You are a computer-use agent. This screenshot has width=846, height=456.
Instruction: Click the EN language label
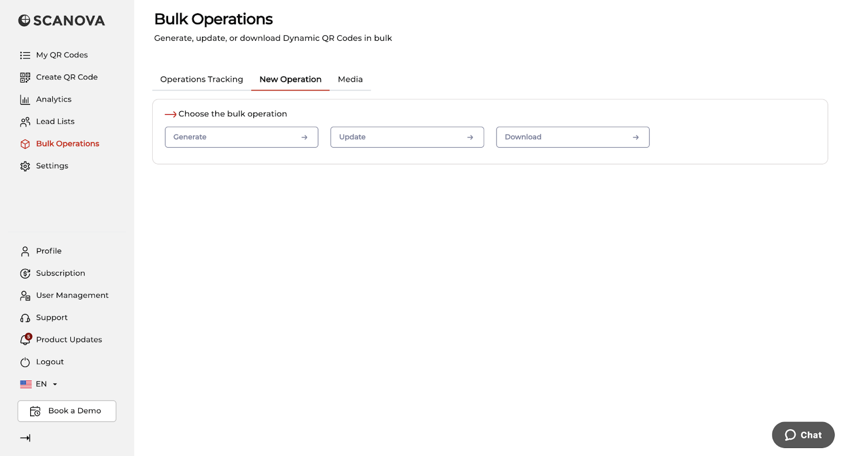click(x=41, y=385)
